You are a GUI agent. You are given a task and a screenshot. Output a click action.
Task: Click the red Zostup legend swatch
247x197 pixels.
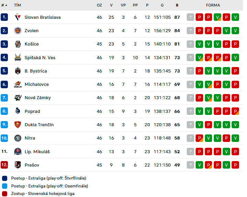[5, 194]
